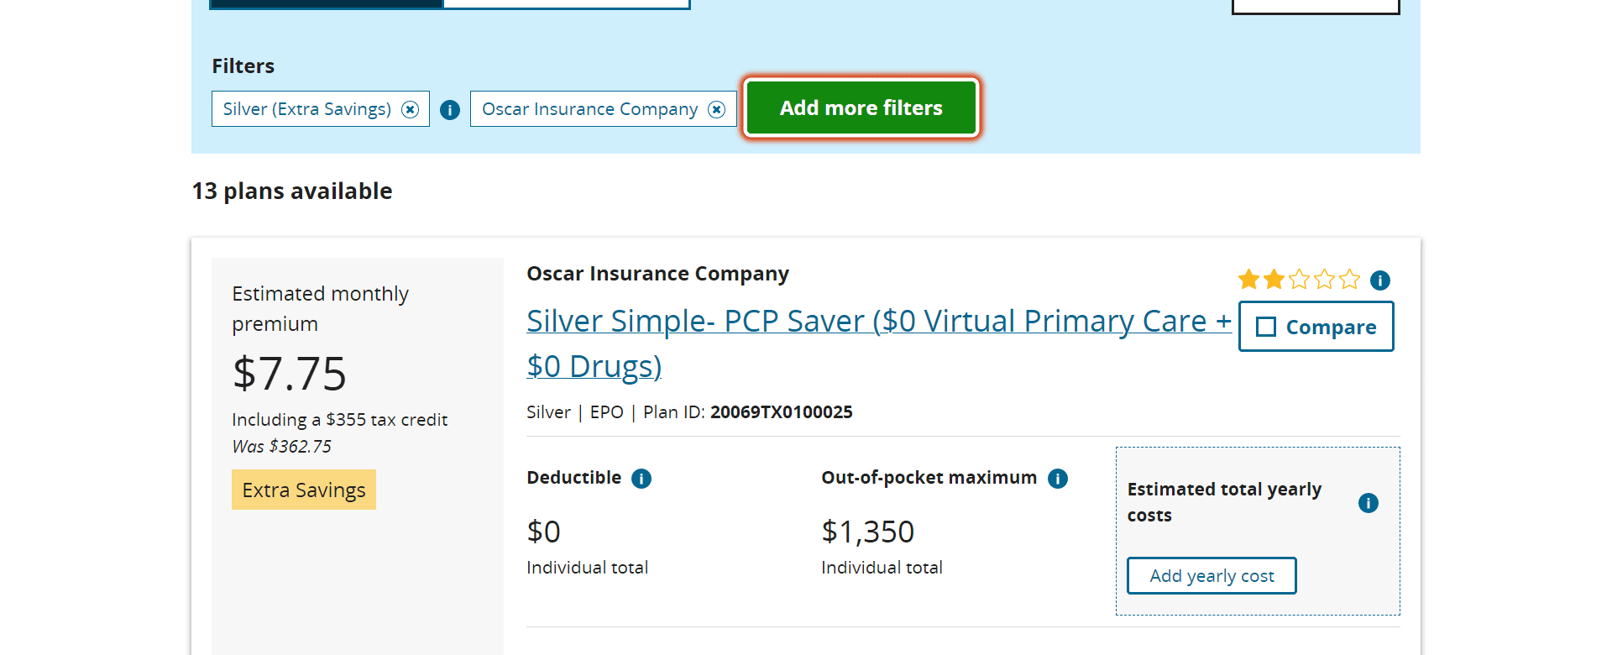The height and width of the screenshot is (655, 1612).
Task: Click the first gold star in rating
Action: 1249,279
